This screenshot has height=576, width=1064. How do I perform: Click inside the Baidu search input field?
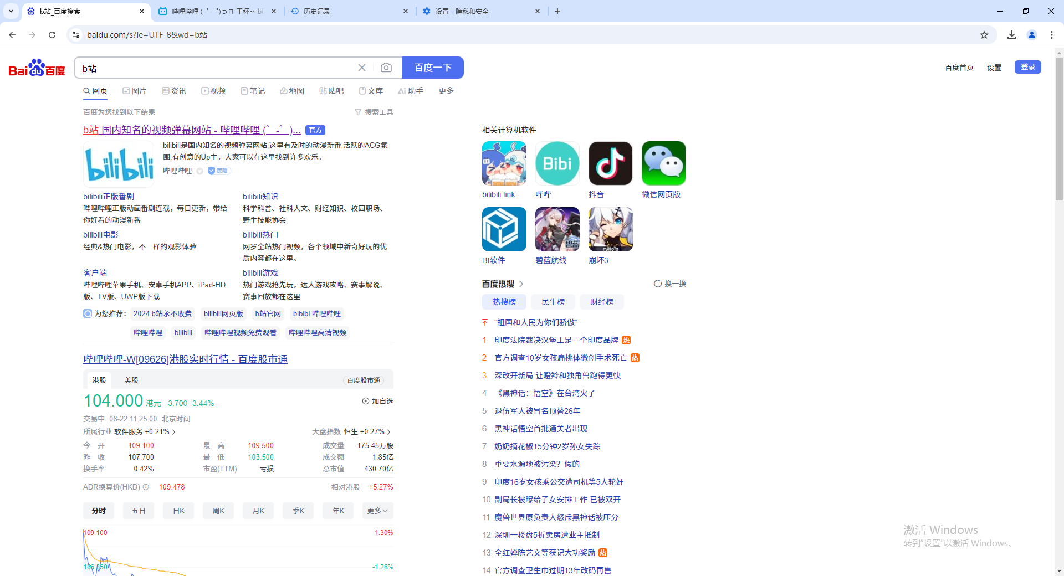[216, 68]
